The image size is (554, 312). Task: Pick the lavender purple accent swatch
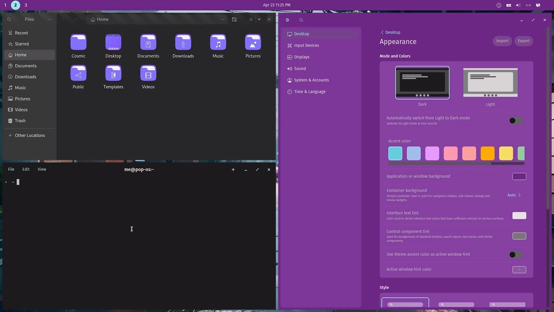(432, 153)
